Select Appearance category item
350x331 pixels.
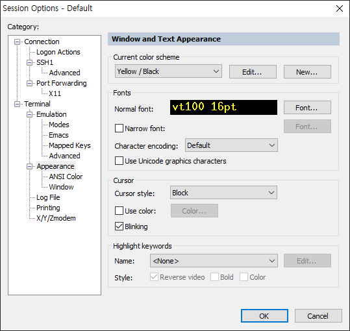(x=56, y=166)
